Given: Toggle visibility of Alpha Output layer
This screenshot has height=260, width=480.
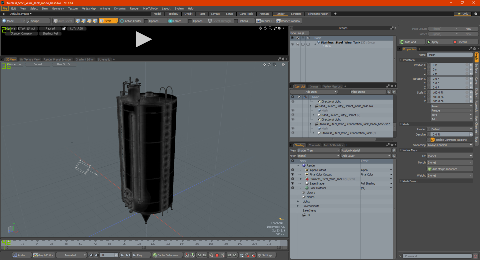Looking at the screenshot, I should click(292, 170).
